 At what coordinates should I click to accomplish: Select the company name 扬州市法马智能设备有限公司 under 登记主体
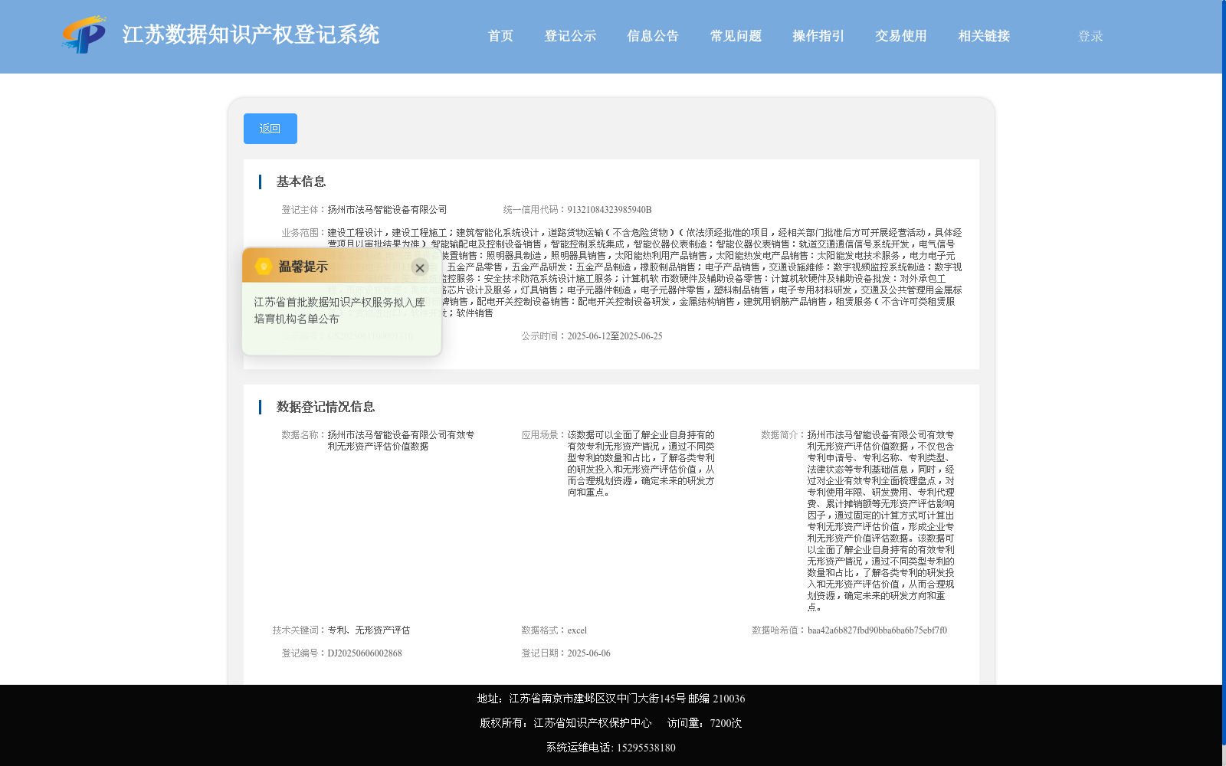pos(387,210)
